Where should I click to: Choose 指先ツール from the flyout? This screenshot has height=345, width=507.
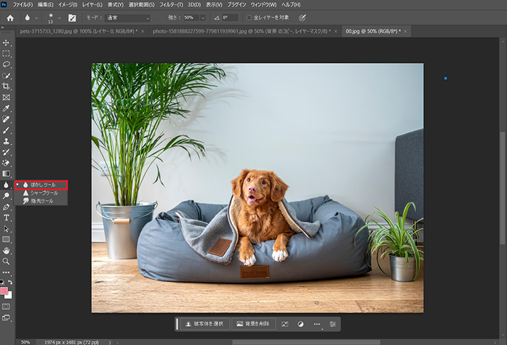(41, 201)
